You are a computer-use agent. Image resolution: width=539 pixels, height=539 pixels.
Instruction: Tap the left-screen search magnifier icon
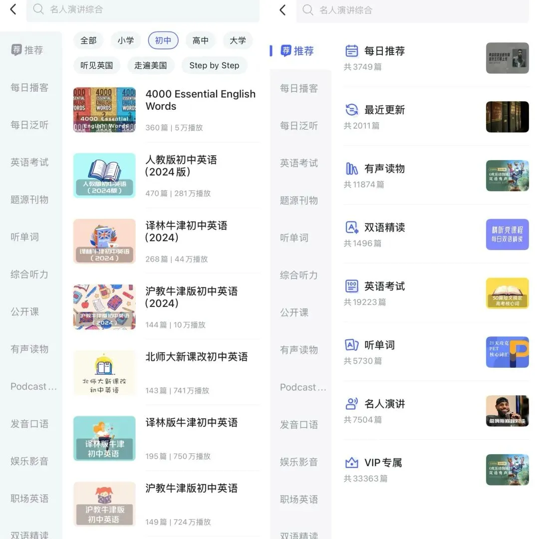38,9
